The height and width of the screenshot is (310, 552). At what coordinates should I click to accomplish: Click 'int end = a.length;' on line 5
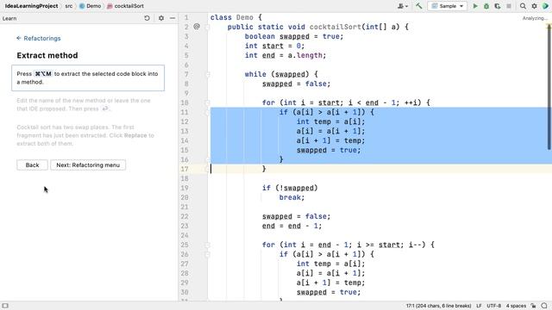(285, 55)
